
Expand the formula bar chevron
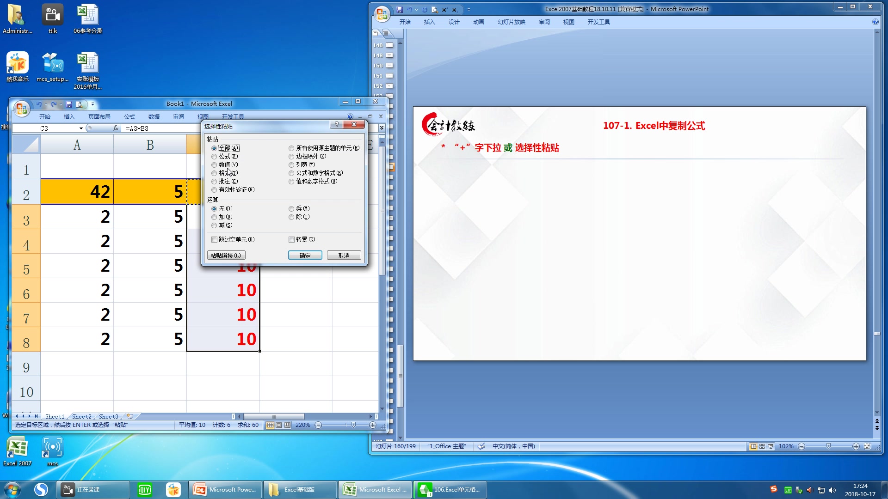click(x=382, y=128)
